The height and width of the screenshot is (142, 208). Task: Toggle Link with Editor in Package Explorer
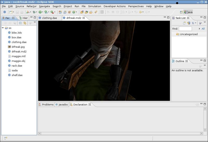tap(25, 23)
